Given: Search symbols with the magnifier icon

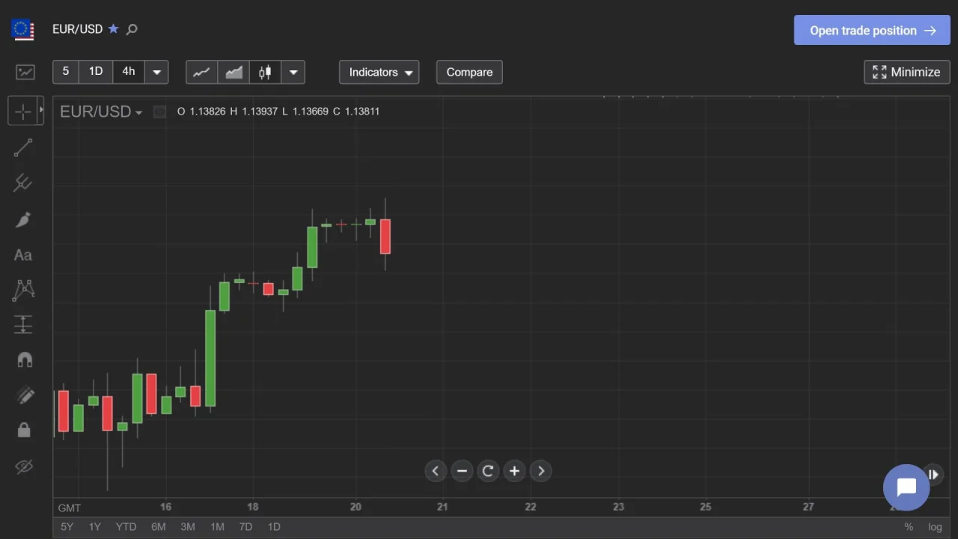Looking at the screenshot, I should pos(132,29).
